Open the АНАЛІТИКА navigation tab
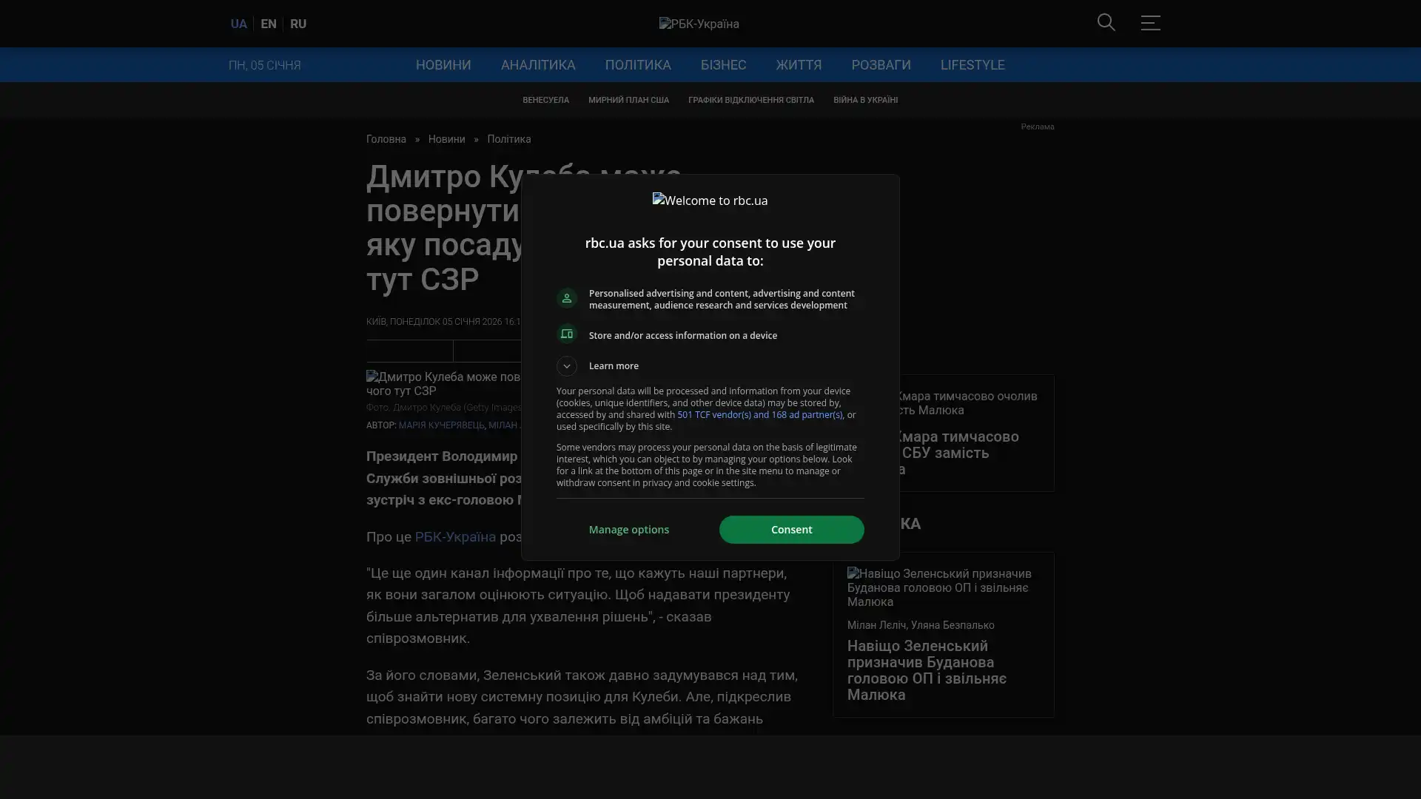The height and width of the screenshot is (799, 1421). pos(537,65)
